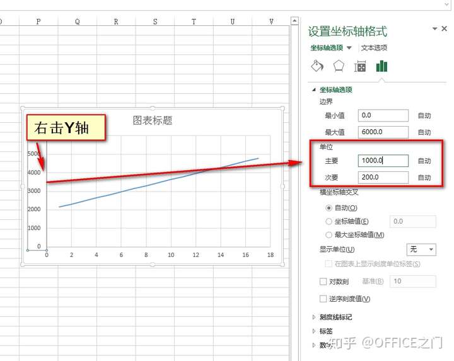Open the Axis Options bar chart tab
Screen dimensions: 454x361
click(x=381, y=66)
